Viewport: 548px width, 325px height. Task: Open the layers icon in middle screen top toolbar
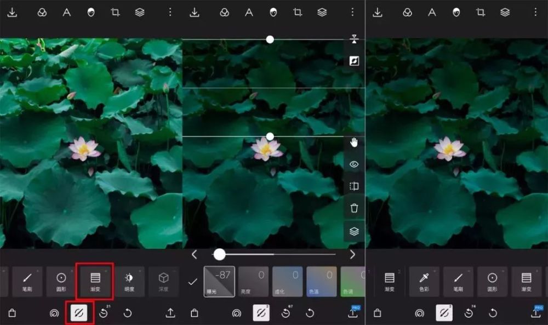coord(322,13)
